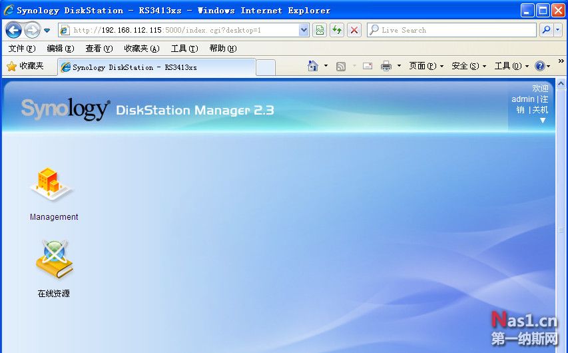Open the 在线资源 online resources icon
Screen dimensions: 568x353
point(54,268)
